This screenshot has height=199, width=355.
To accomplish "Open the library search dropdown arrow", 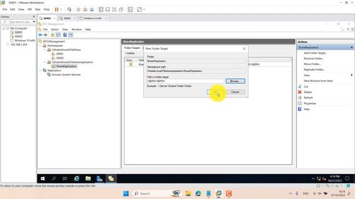I will (34, 22).
